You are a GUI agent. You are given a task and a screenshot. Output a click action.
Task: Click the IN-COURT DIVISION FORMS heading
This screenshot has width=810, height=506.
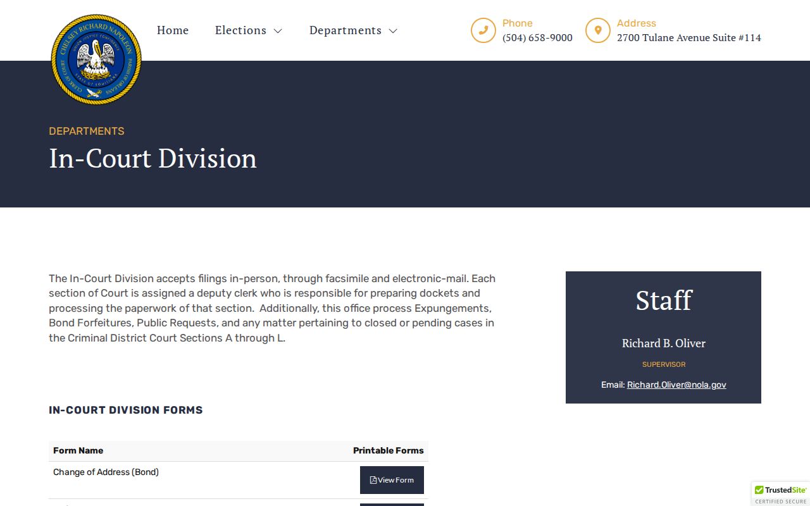[x=126, y=410]
